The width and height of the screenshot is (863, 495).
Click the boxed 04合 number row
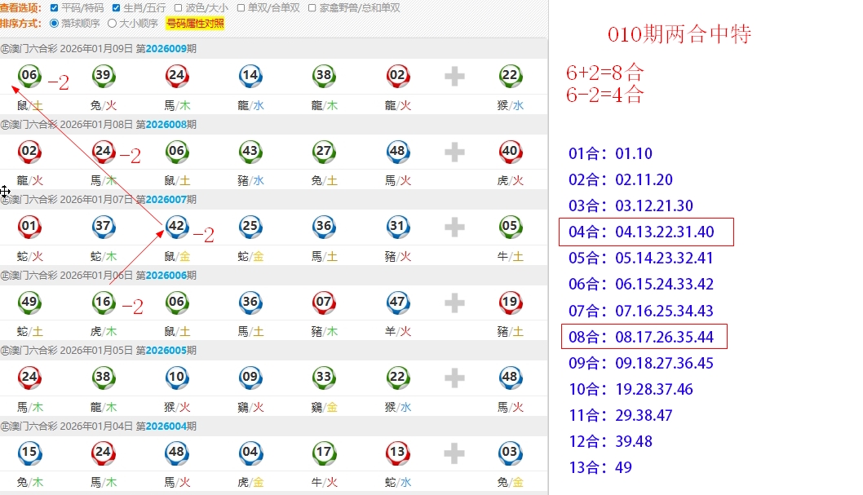[646, 232]
